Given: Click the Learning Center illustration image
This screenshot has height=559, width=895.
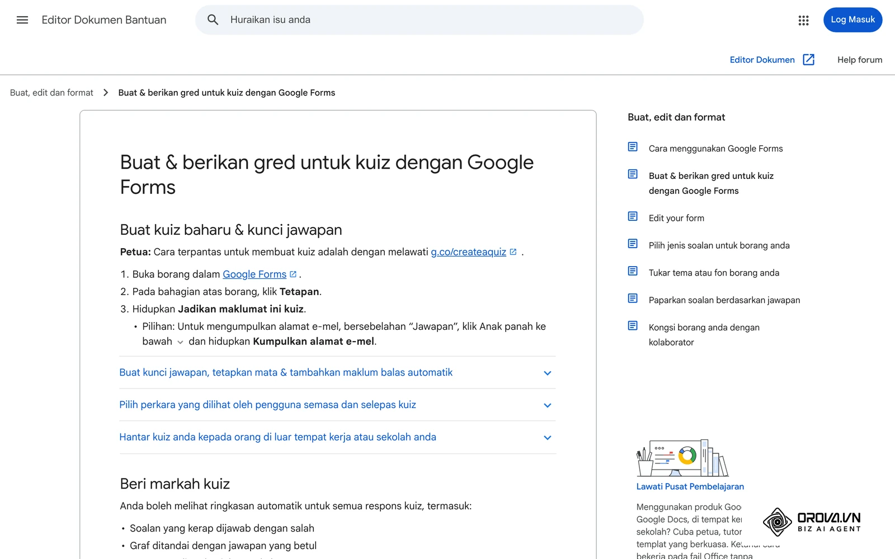Looking at the screenshot, I should tap(682, 458).
